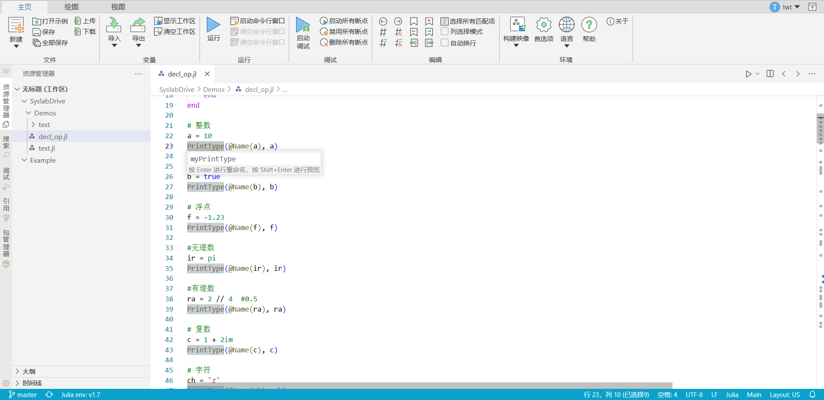Open the package manager 包管理器 sidebar panel
This screenshot has height=400, width=824.
[6, 249]
